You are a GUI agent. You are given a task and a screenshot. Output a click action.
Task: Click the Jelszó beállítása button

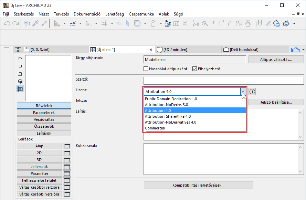(276, 102)
